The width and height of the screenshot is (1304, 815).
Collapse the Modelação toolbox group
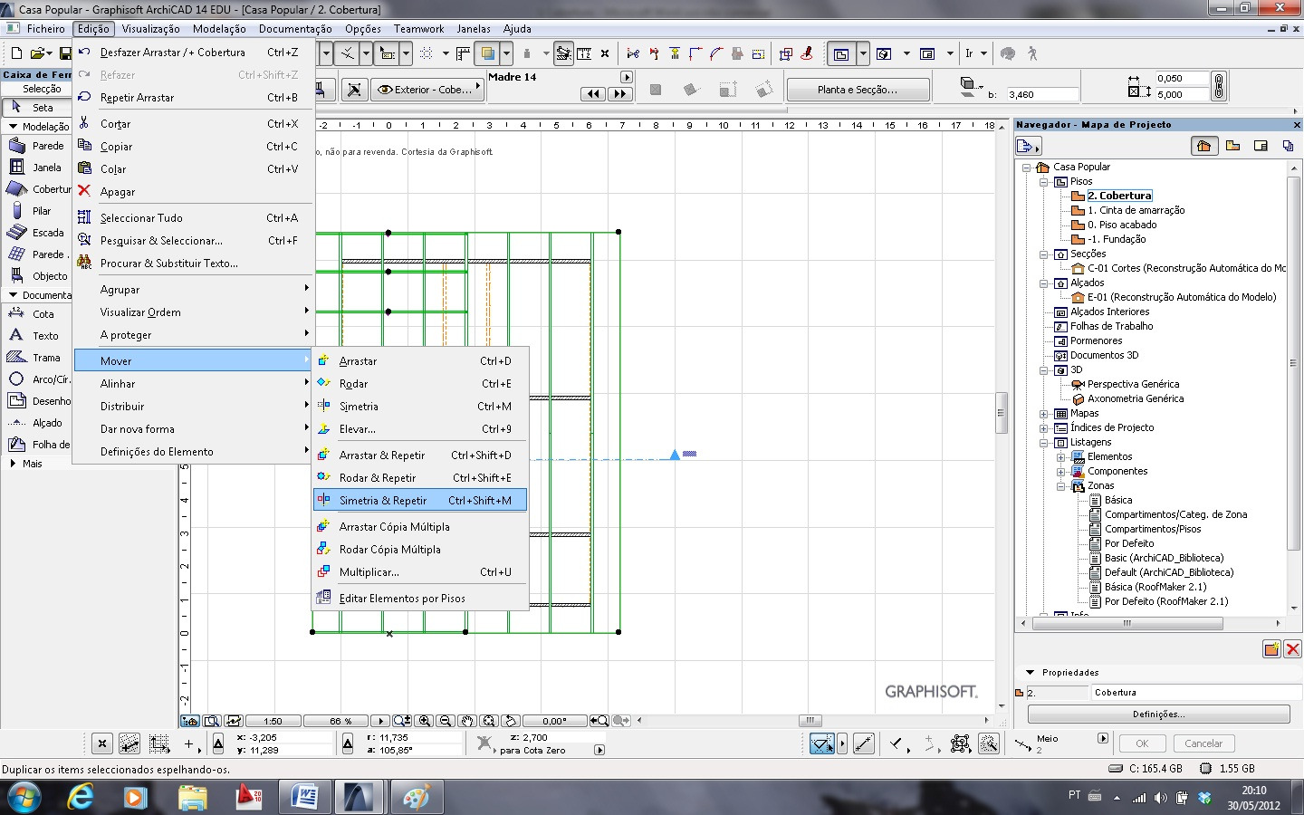coord(13,127)
